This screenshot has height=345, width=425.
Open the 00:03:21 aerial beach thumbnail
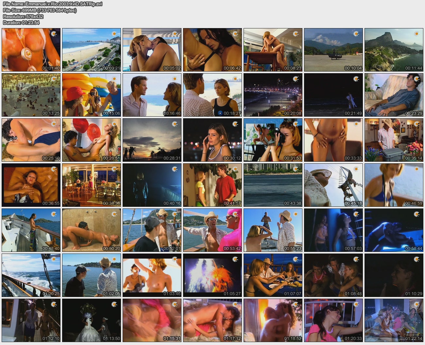[92, 50]
